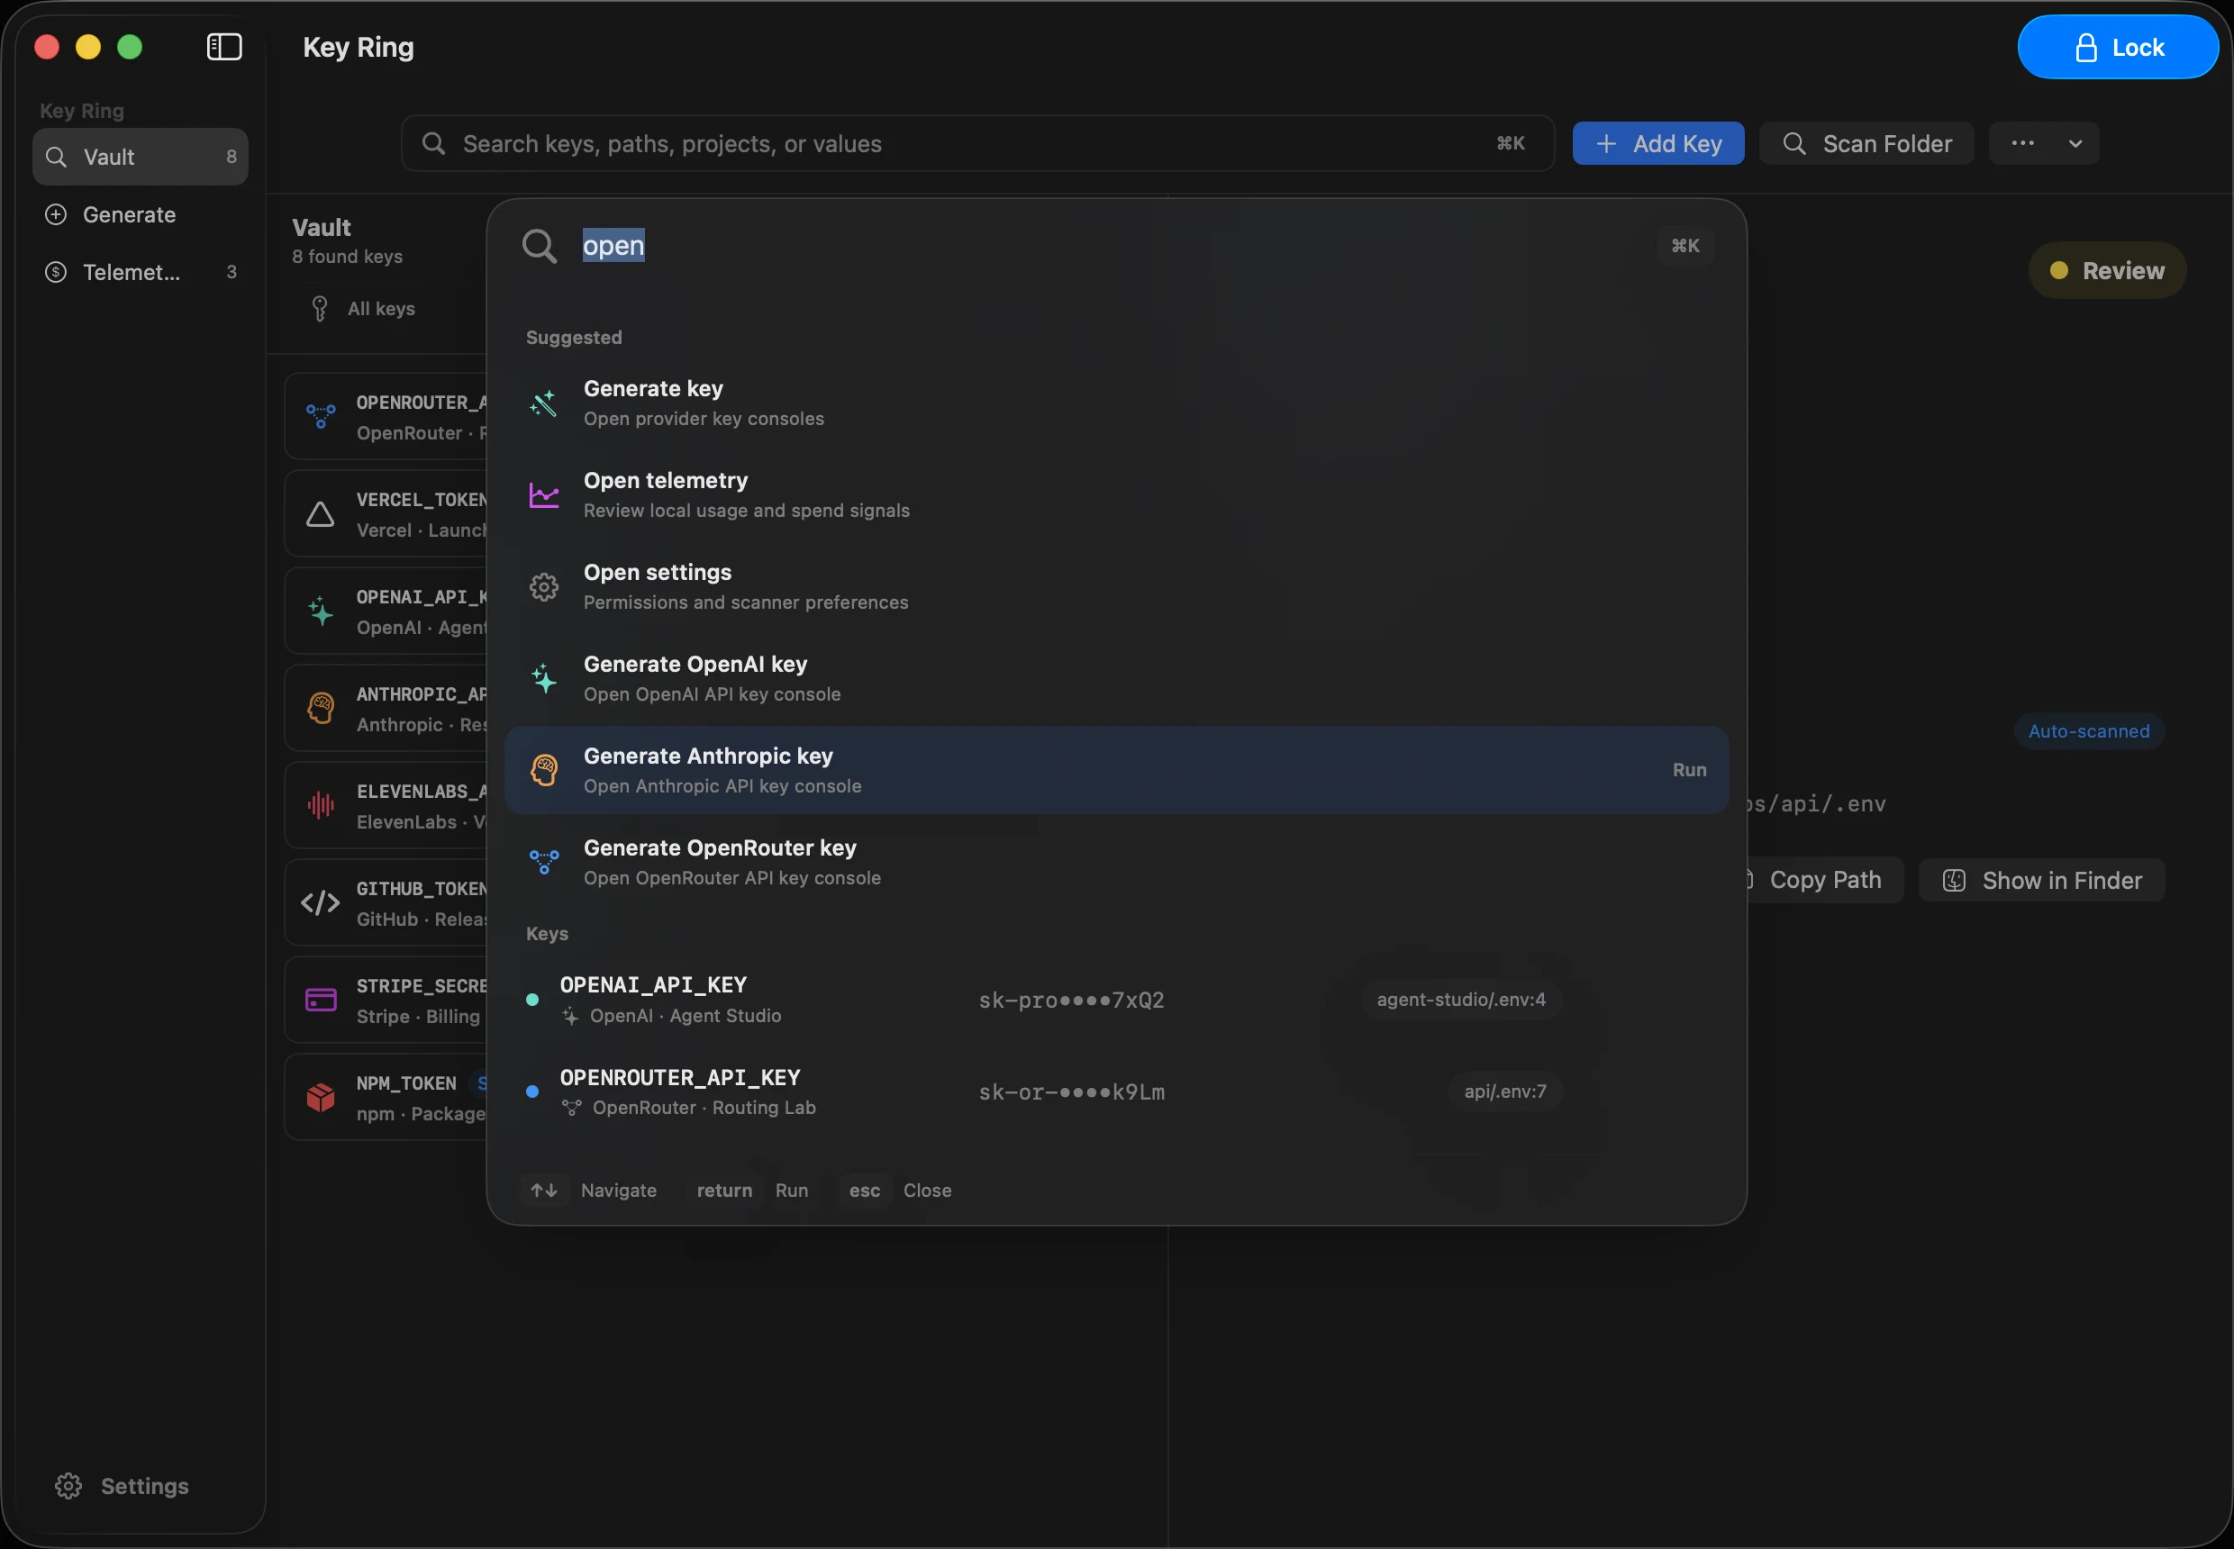Viewport: 2234px width, 1549px height.
Task: Click the sidebar Settings gear icon
Action: tap(68, 1485)
